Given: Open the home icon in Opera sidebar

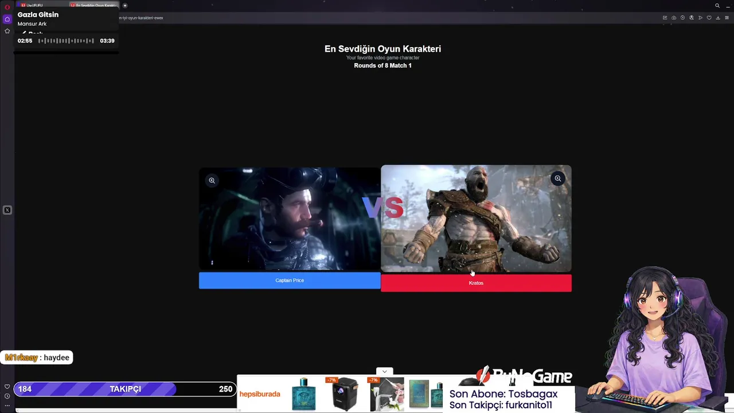Looking at the screenshot, I should [x=7, y=19].
